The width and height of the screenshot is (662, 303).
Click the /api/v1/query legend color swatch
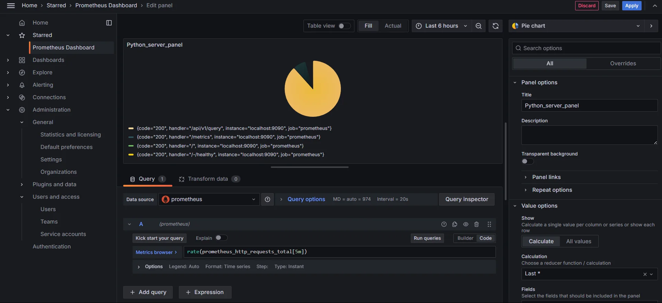click(x=131, y=128)
